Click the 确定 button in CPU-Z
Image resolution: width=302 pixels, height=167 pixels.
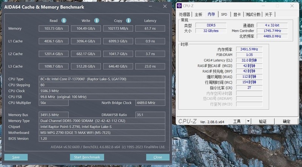point(287,121)
